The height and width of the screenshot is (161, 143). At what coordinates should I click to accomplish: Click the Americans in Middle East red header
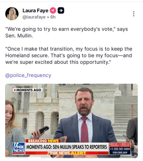click(120, 145)
